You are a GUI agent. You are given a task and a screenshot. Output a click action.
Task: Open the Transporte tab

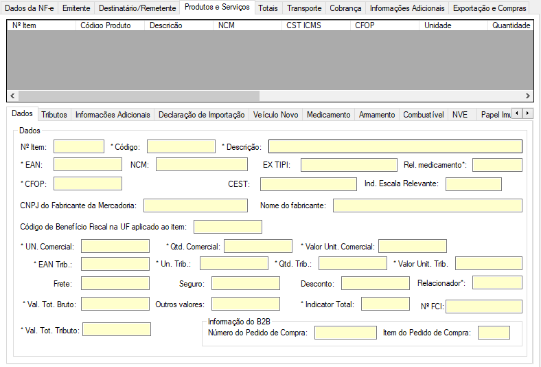(304, 8)
